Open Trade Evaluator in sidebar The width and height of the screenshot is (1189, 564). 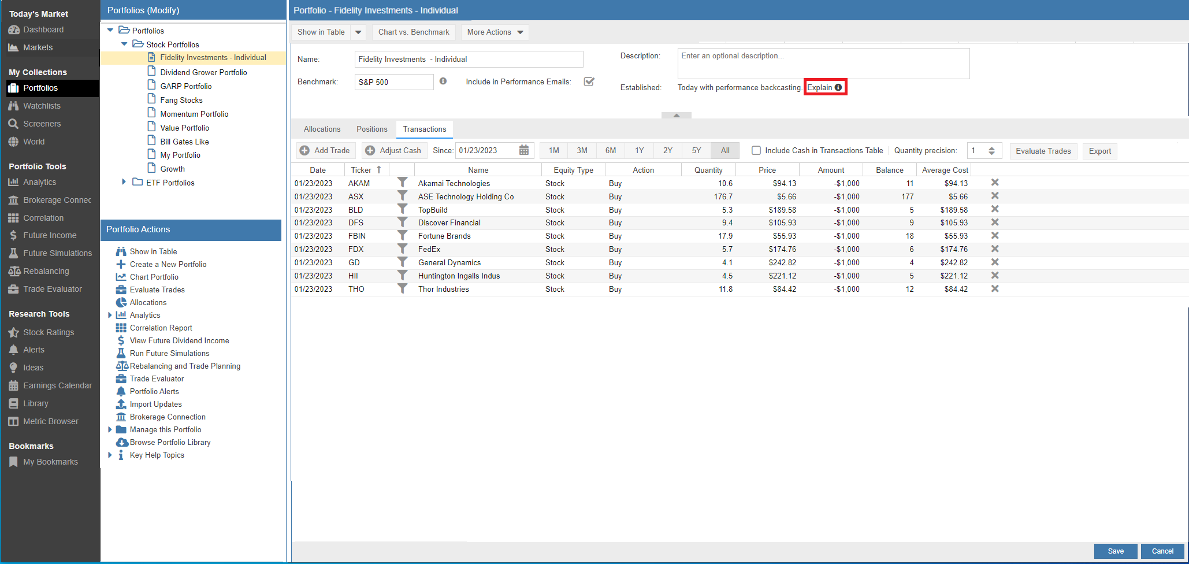[x=53, y=289]
